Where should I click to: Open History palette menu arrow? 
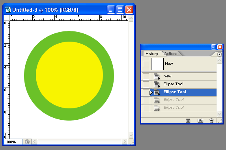(219, 54)
